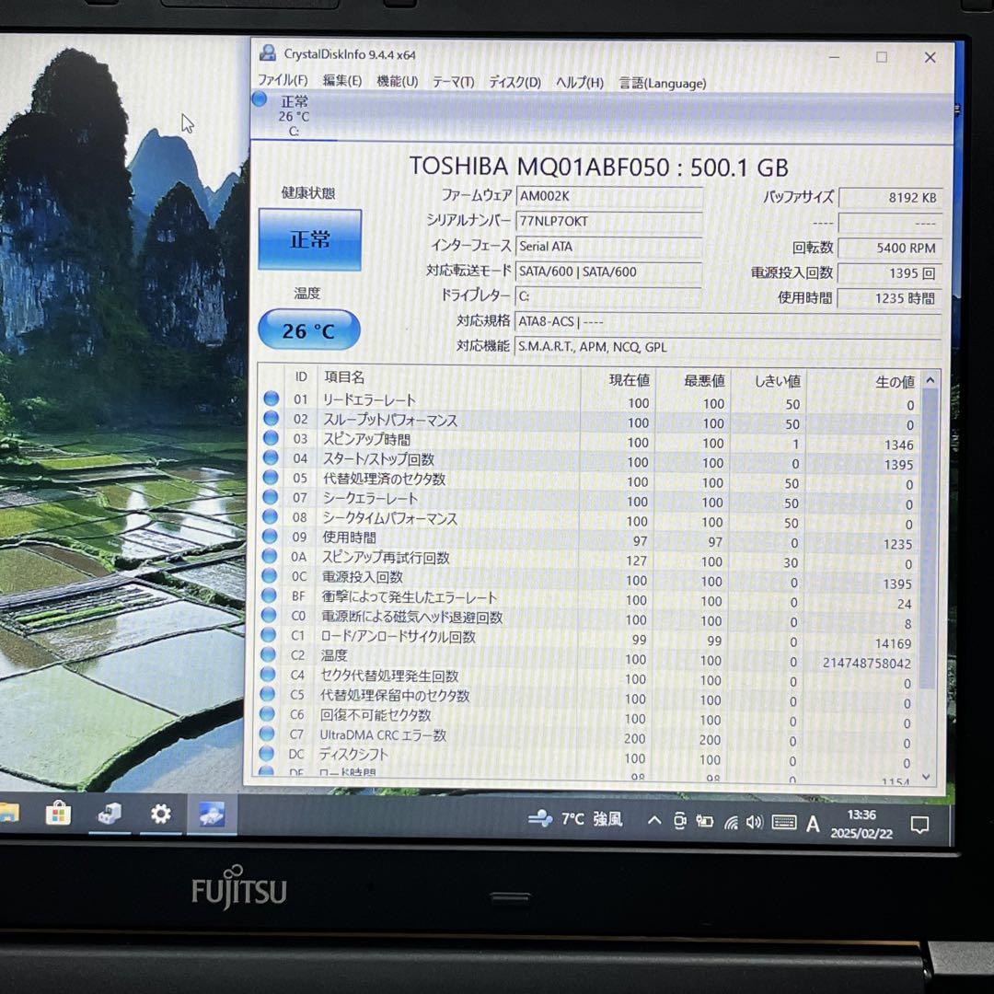Click the status circle for リードエラーレート row
This screenshot has width=994, height=994.
pos(272,399)
